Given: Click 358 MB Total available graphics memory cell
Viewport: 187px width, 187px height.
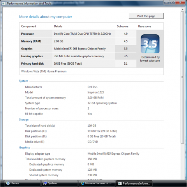Looking at the screenshot, I should (x=79, y=56).
